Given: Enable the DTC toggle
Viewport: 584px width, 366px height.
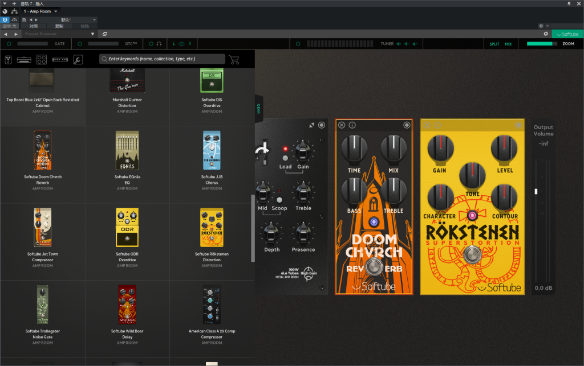Looking at the screenshot, I should tap(80, 44).
